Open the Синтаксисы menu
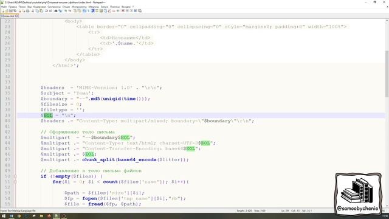Viewport: 389px width, 219px height. (x=54, y=7)
